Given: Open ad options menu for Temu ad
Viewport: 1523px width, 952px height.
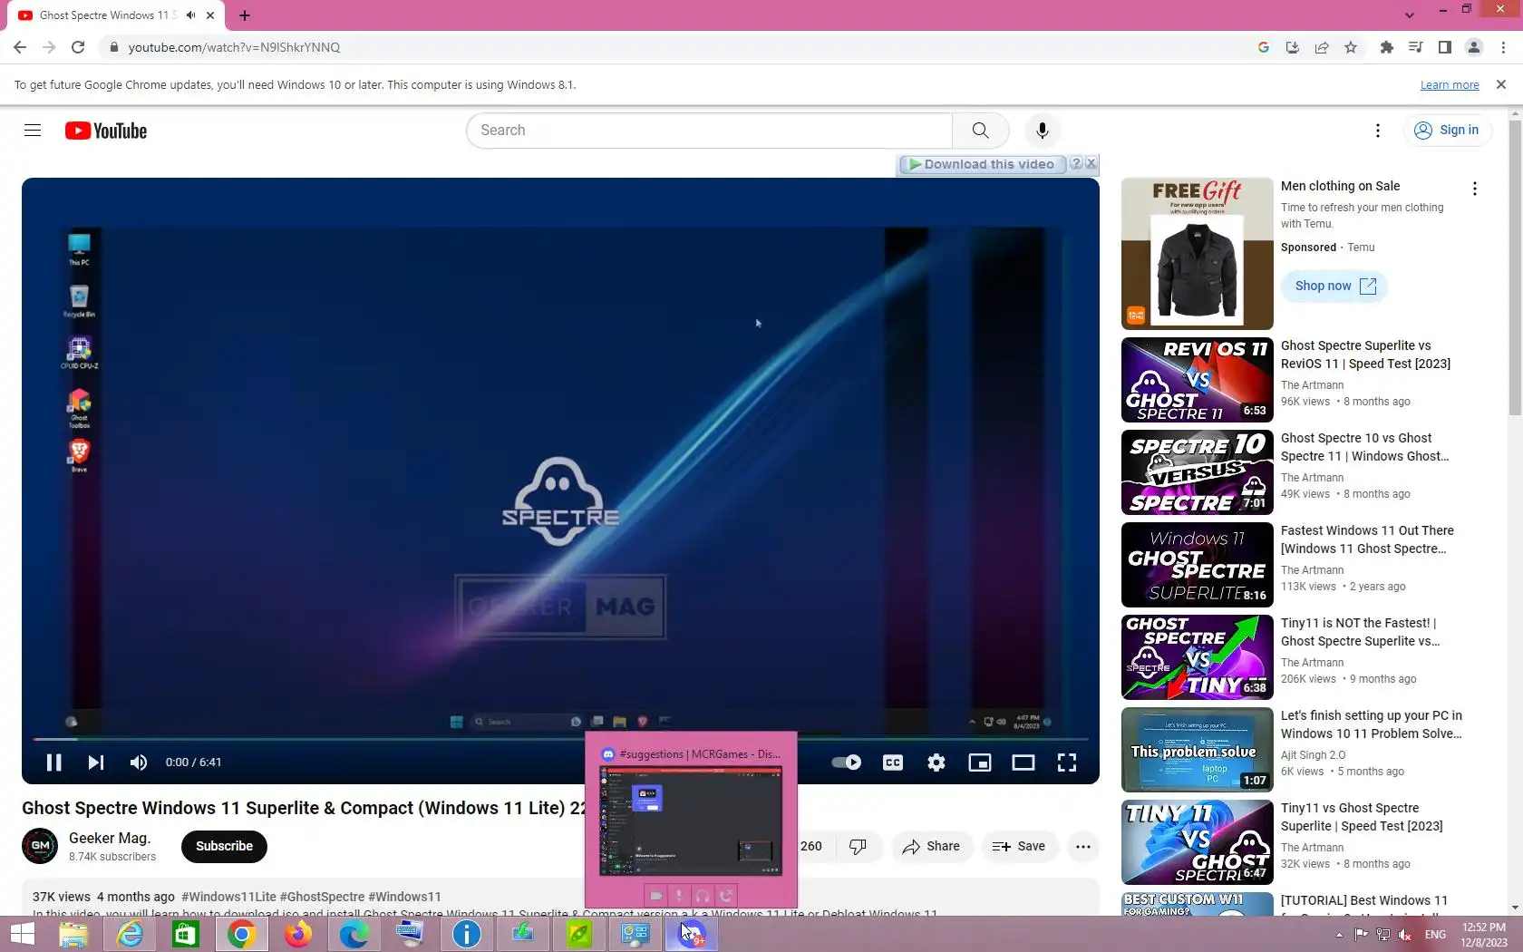Looking at the screenshot, I should [x=1475, y=189].
